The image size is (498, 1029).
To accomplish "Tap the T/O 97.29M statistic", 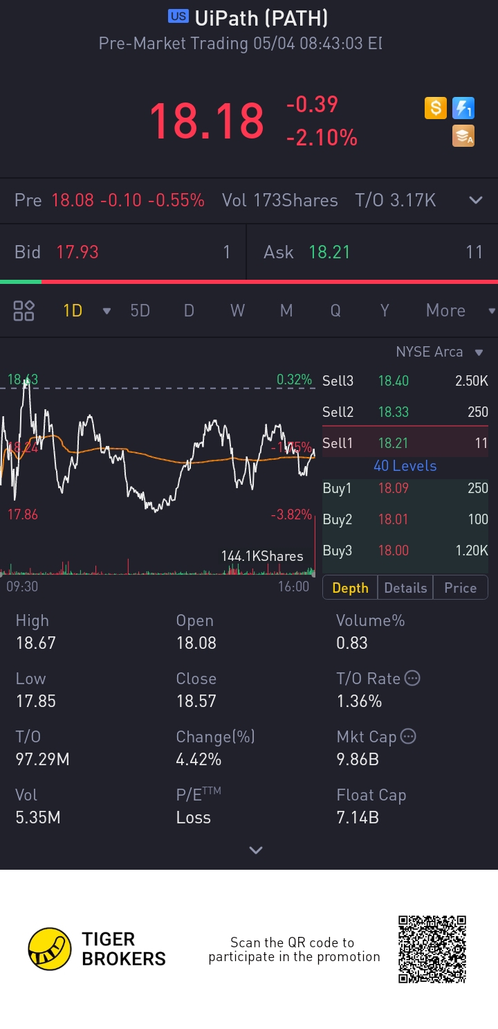I will pos(43,748).
